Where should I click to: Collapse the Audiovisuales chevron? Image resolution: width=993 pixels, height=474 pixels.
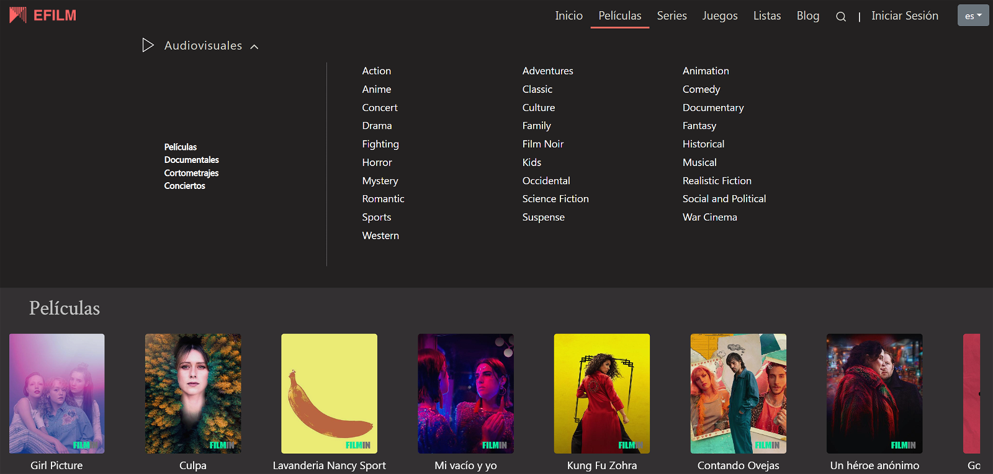[254, 46]
